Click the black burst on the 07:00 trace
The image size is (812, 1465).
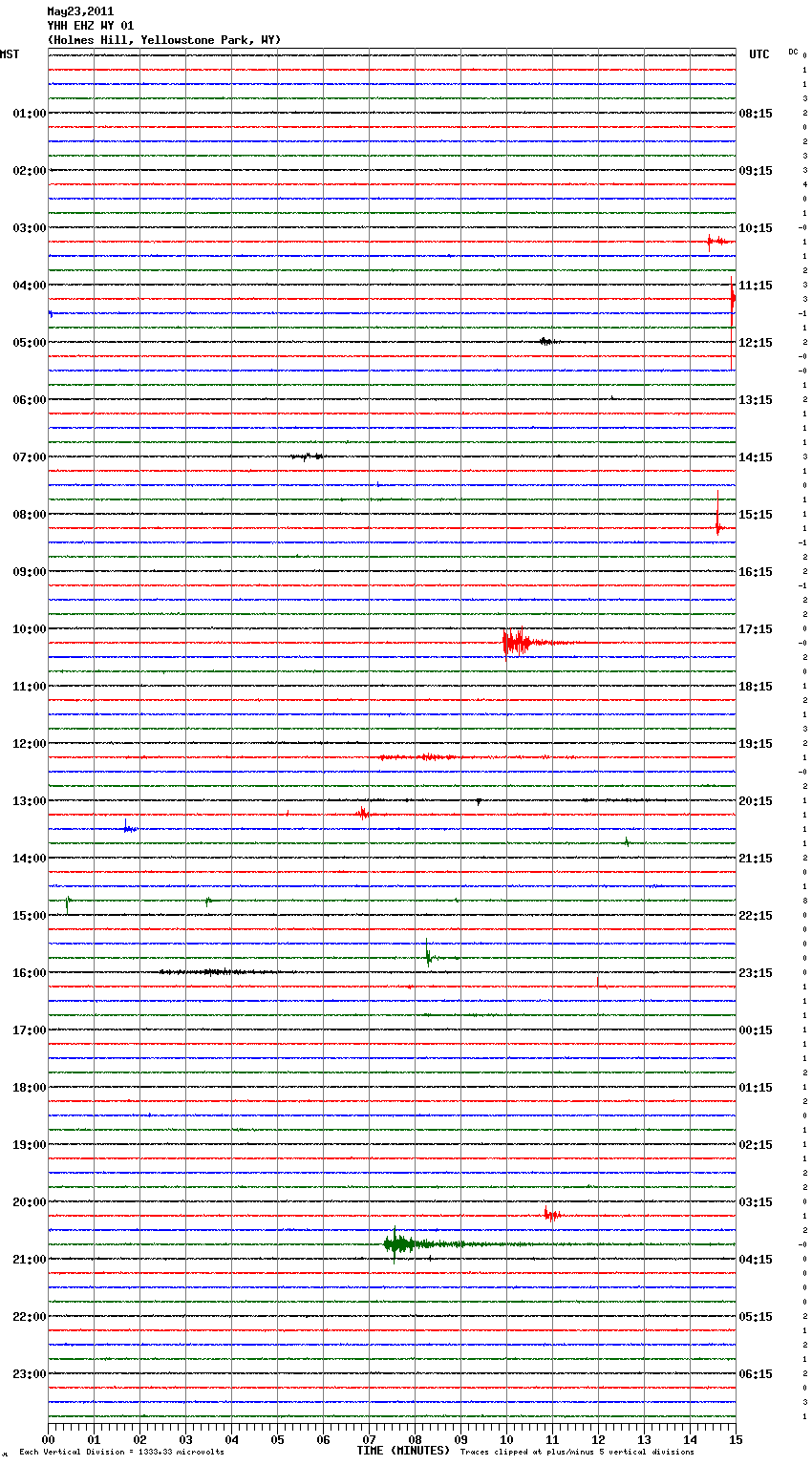coord(308,456)
